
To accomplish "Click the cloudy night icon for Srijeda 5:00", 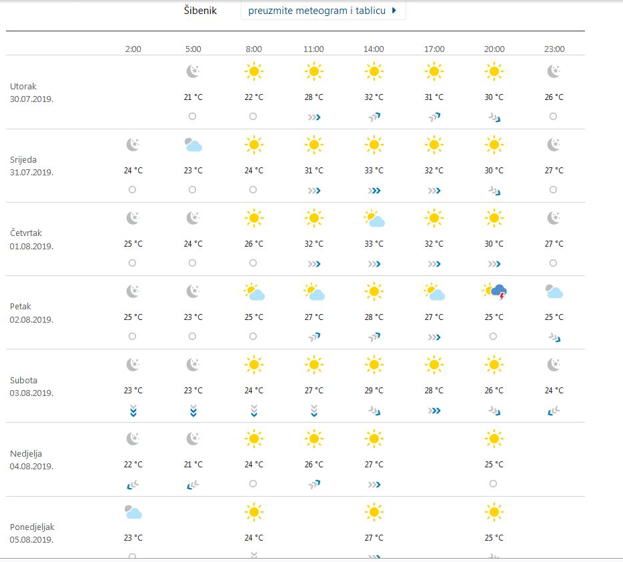I will coord(193,145).
